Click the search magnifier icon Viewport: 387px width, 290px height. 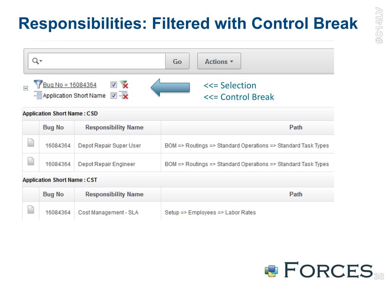click(36, 61)
